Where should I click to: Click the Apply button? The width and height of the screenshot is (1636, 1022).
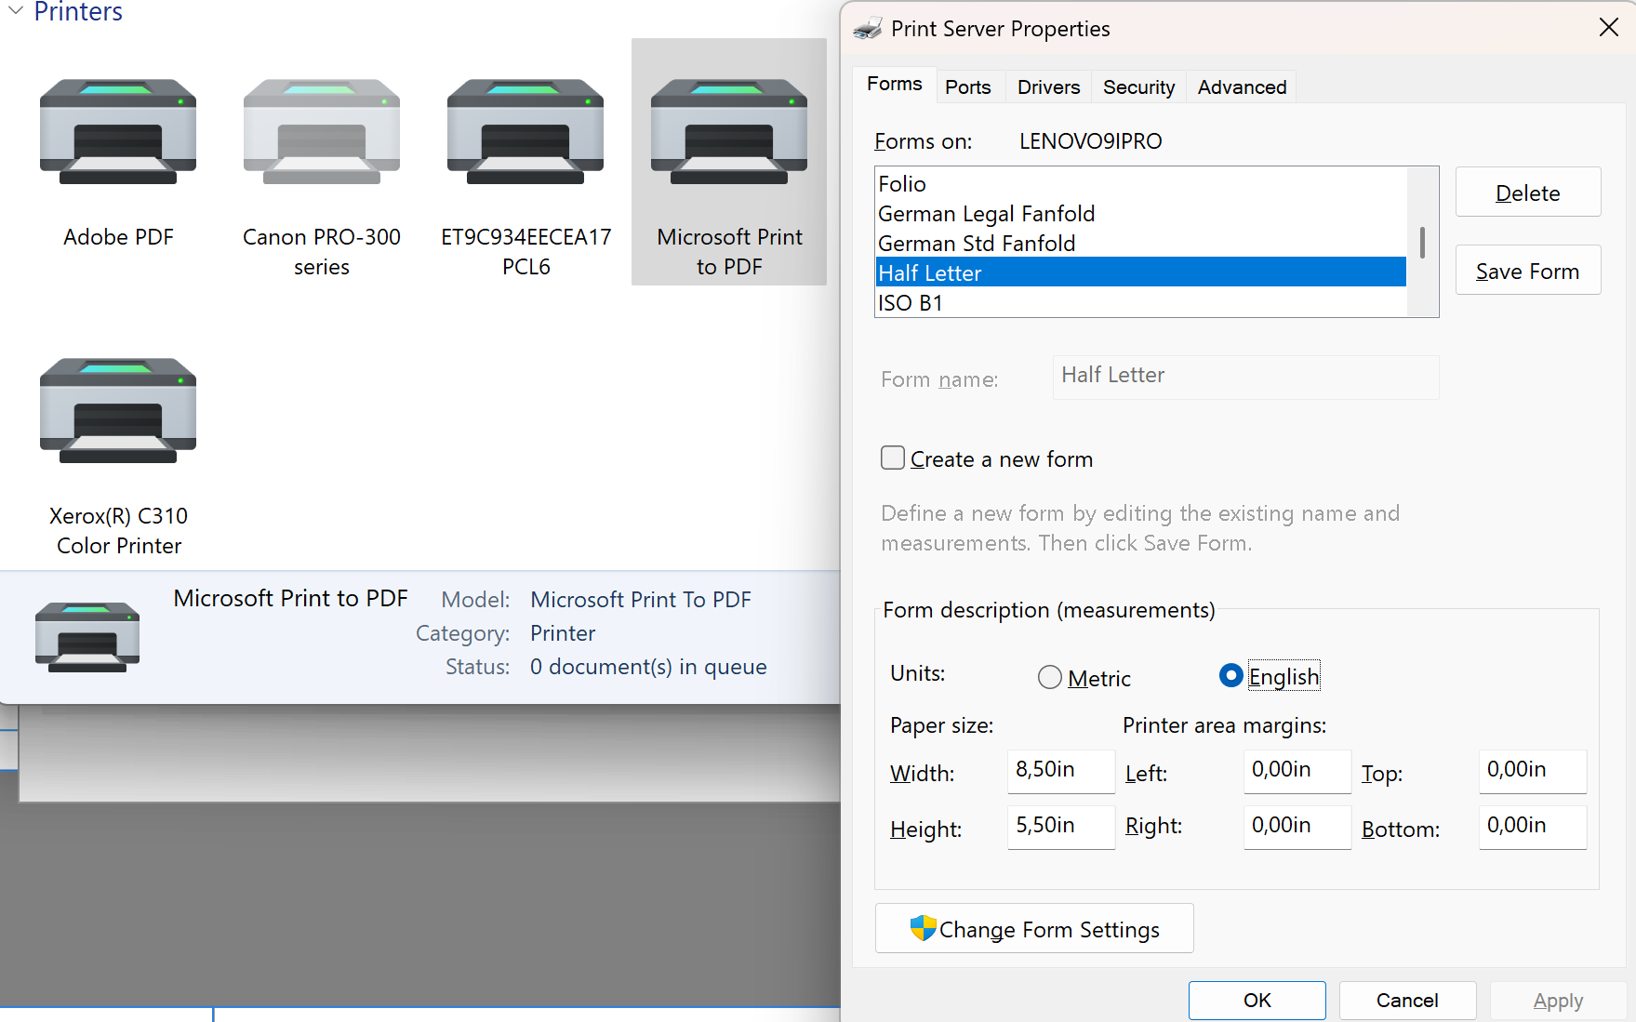(x=1558, y=1001)
